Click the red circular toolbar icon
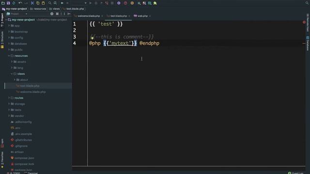Image resolution: width=310 pixels, height=174 pixels. click(125, 3)
